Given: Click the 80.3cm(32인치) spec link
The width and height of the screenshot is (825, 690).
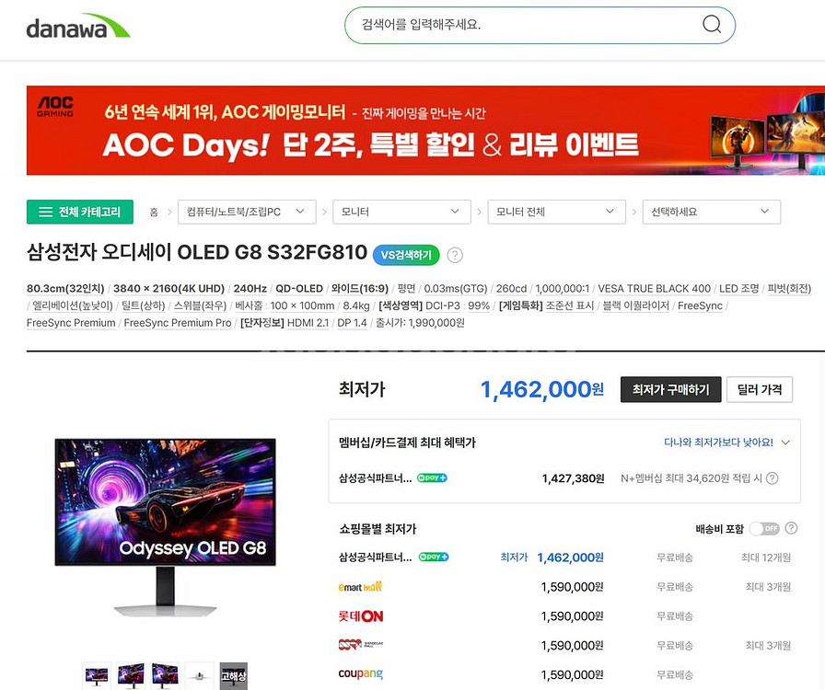Looking at the screenshot, I should point(65,289).
